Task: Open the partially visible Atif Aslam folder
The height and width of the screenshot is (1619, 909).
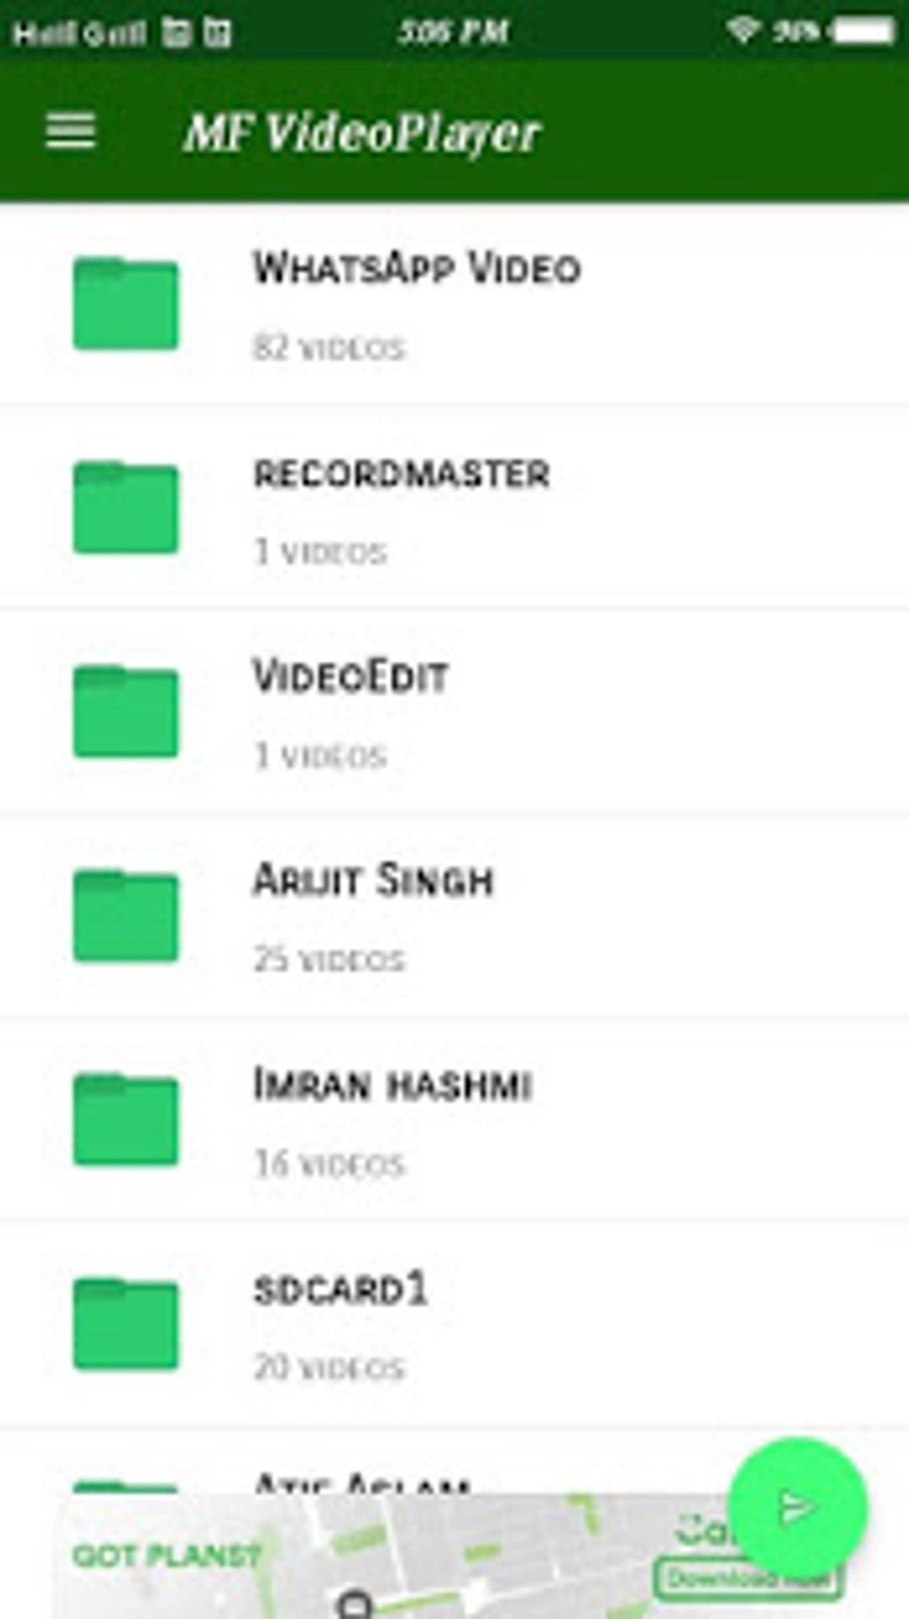Action: [x=361, y=1484]
